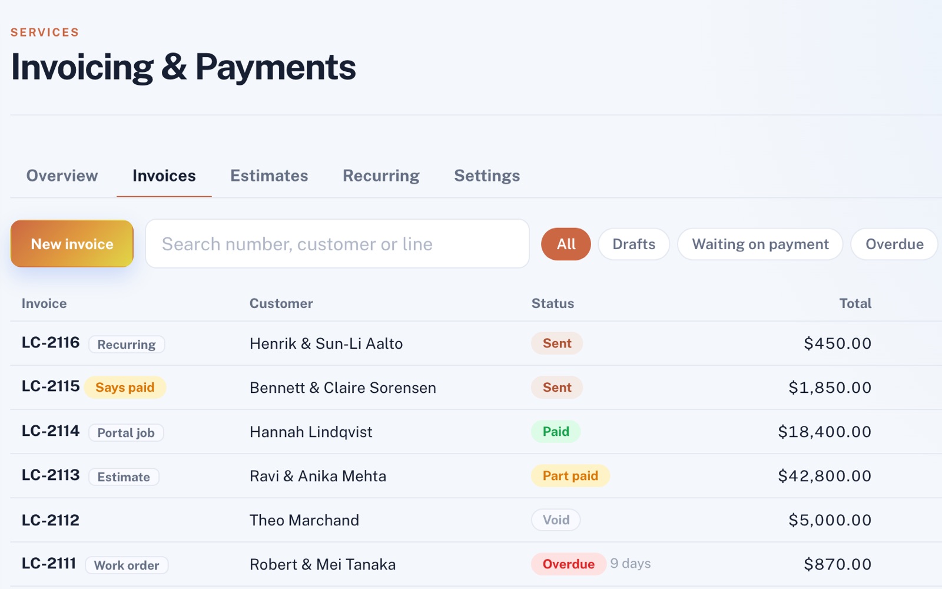Switch to the Estimates tab

[269, 176]
